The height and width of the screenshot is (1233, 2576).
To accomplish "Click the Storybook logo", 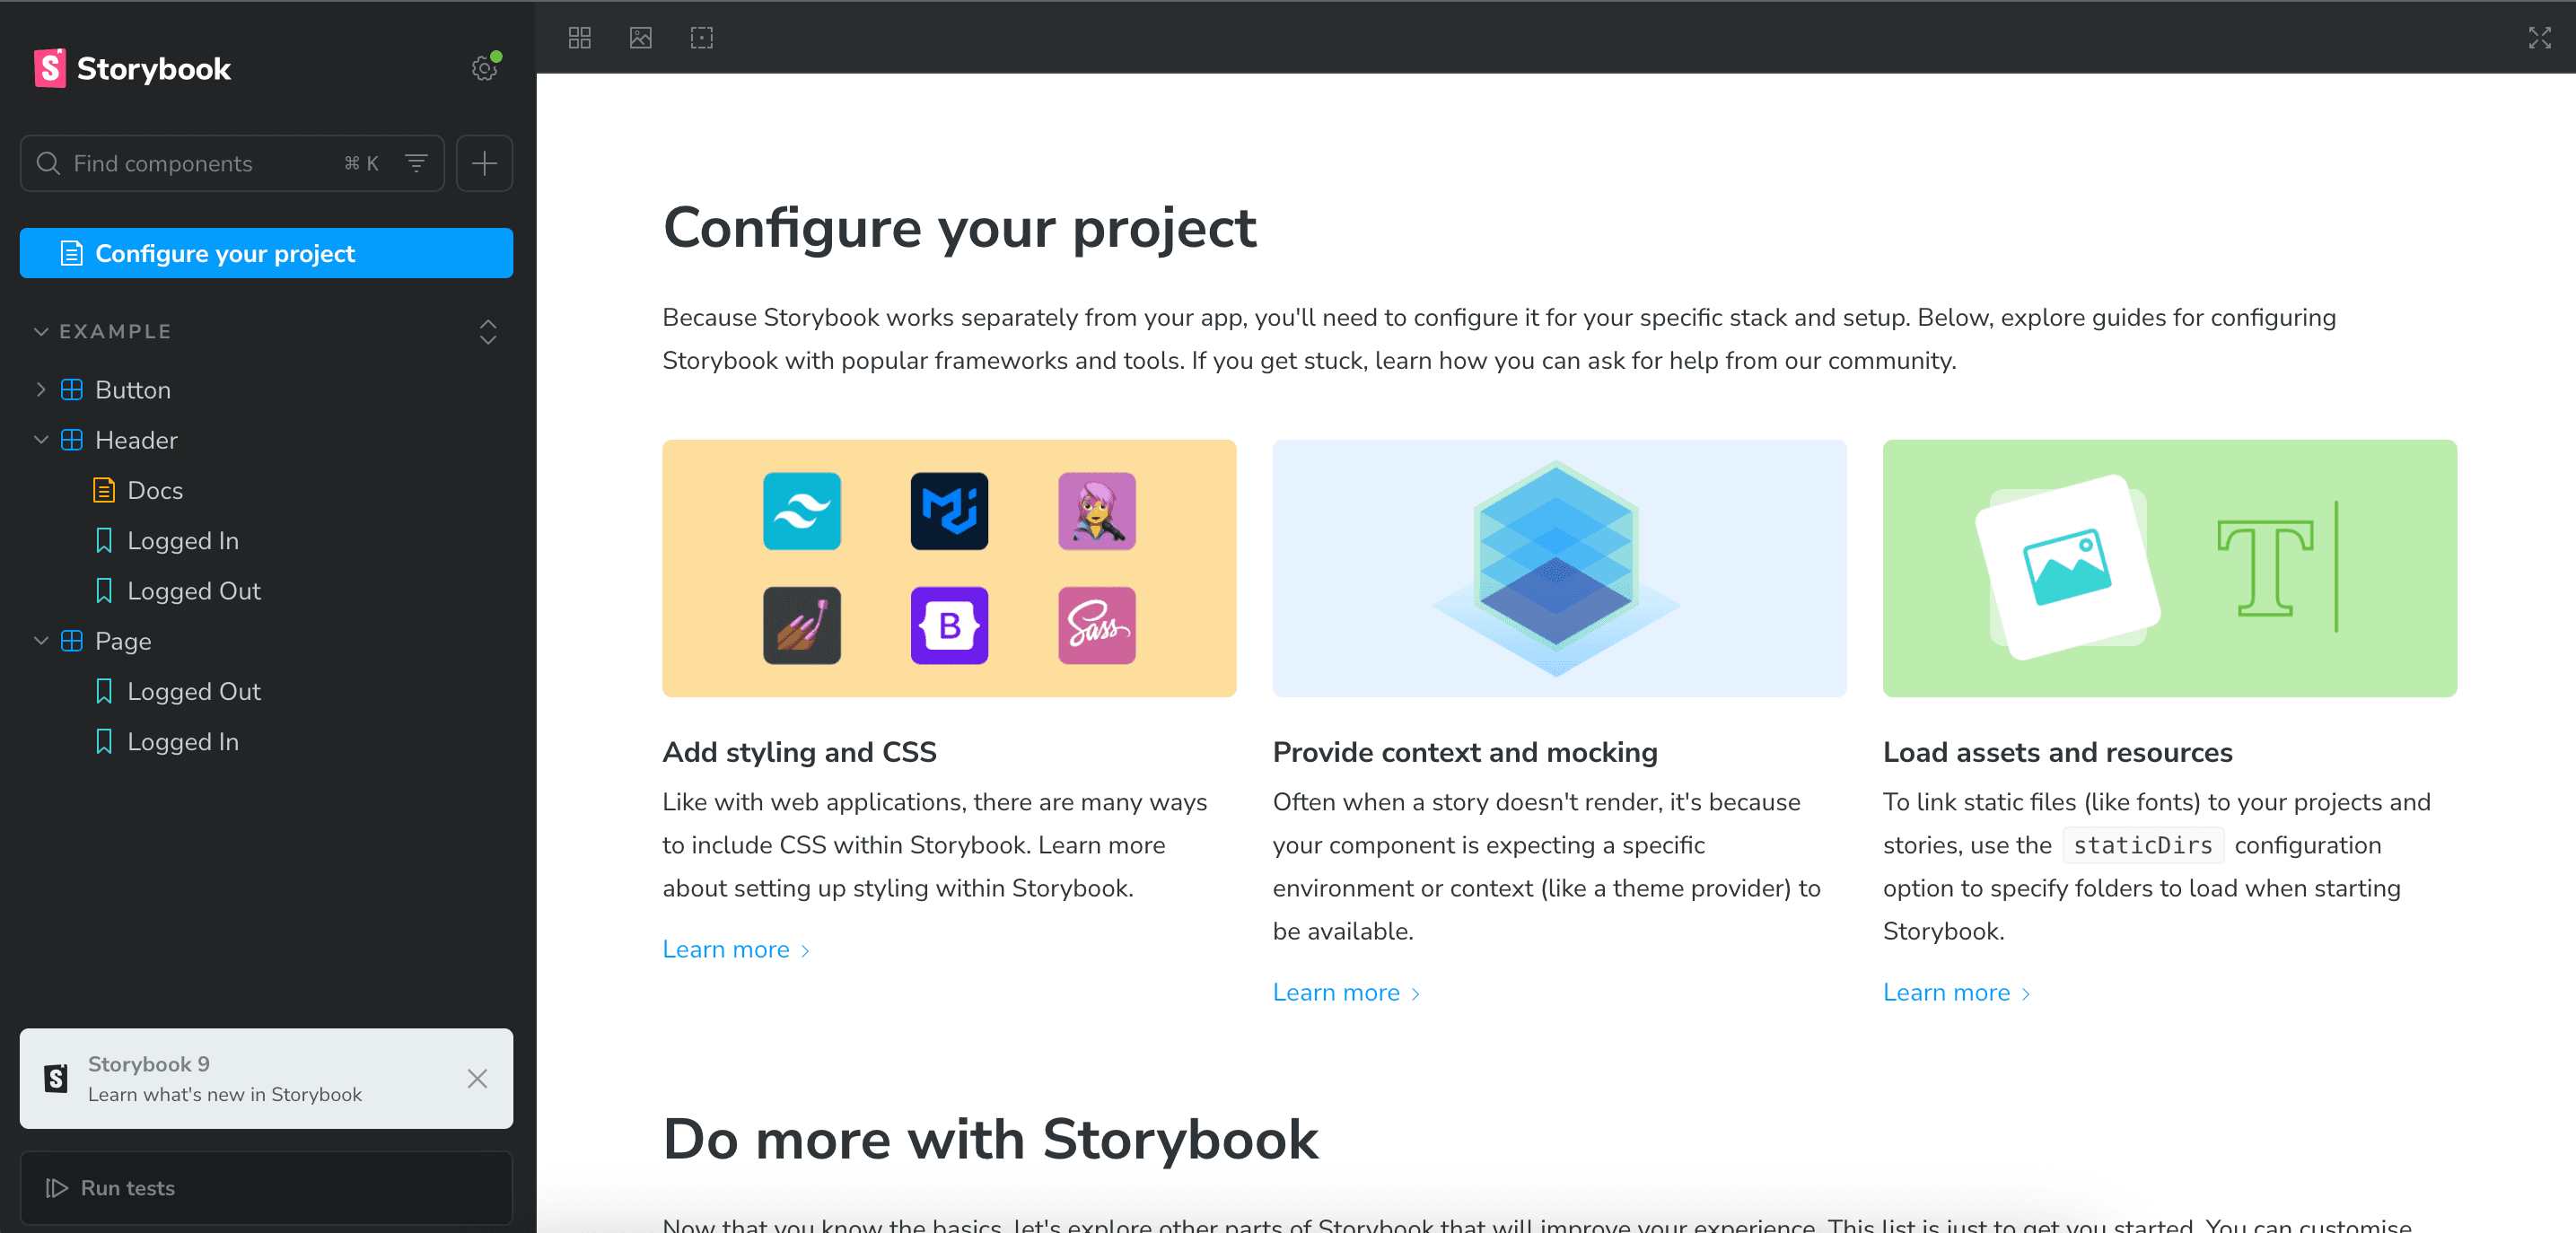I will pos(132,68).
